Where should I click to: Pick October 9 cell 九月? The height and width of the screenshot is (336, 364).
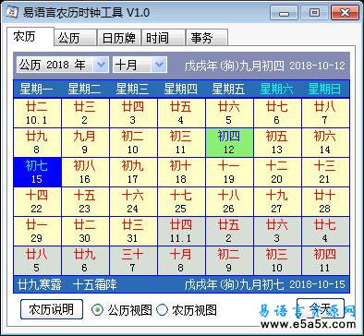85,142
